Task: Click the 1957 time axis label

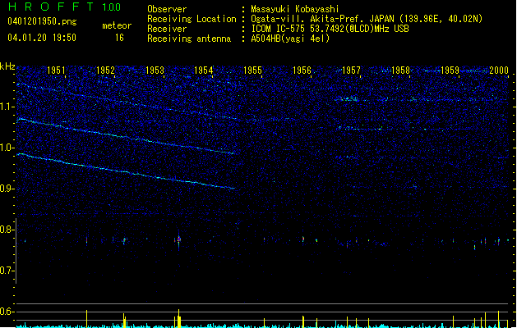Action: click(351, 71)
